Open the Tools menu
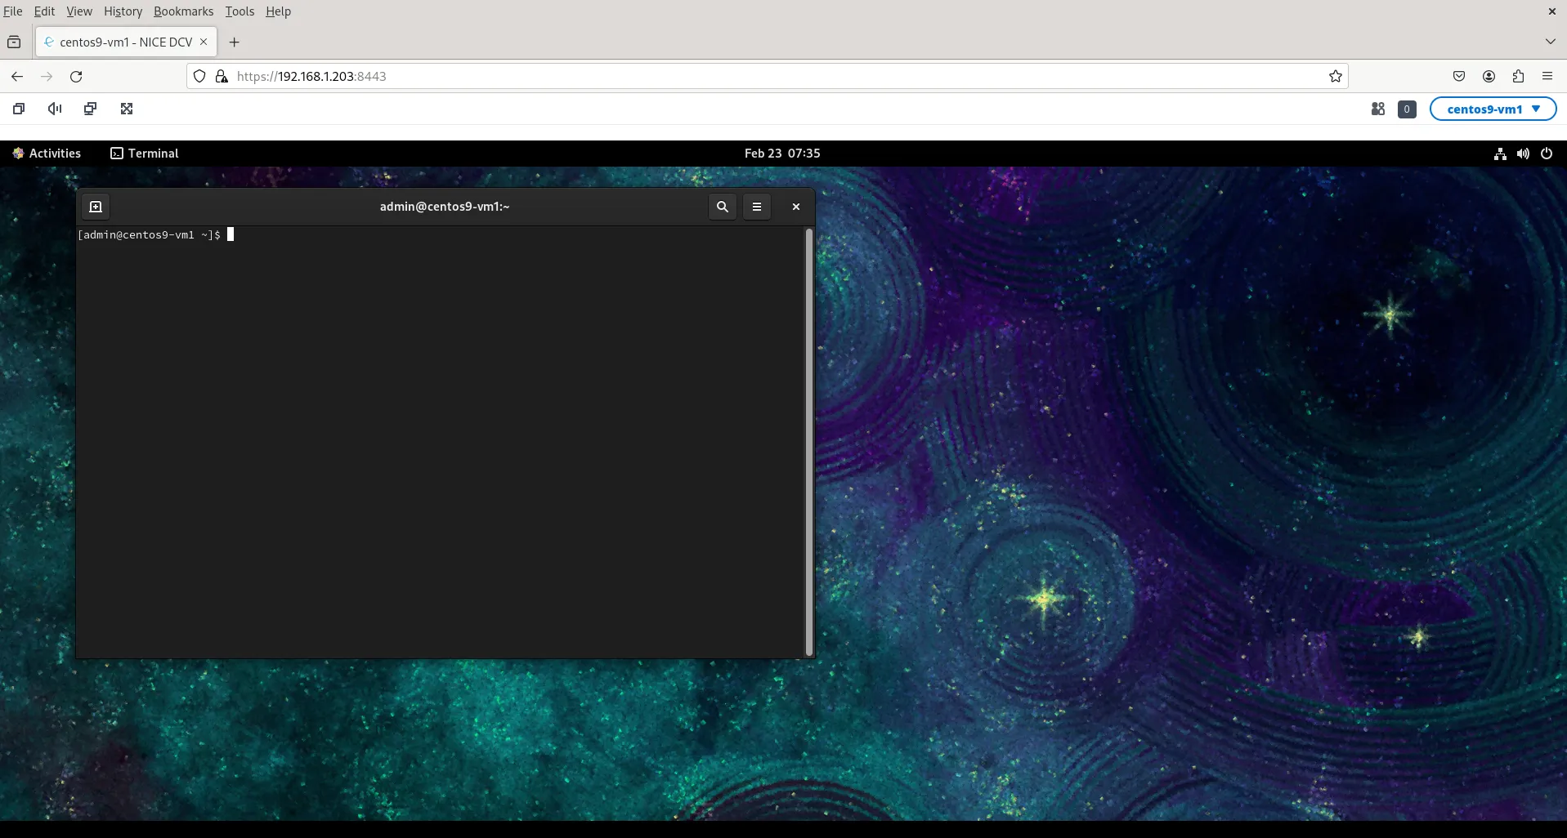1567x838 pixels. click(240, 11)
